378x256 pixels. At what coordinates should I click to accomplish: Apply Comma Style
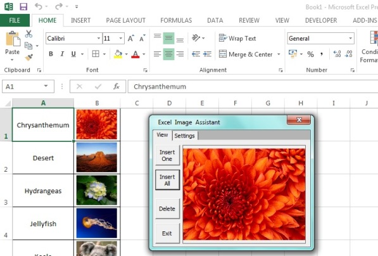pos(322,54)
